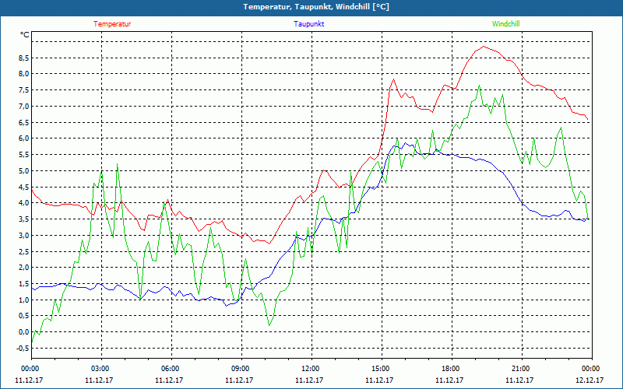Click the 8,5 y-axis value

[24, 58]
